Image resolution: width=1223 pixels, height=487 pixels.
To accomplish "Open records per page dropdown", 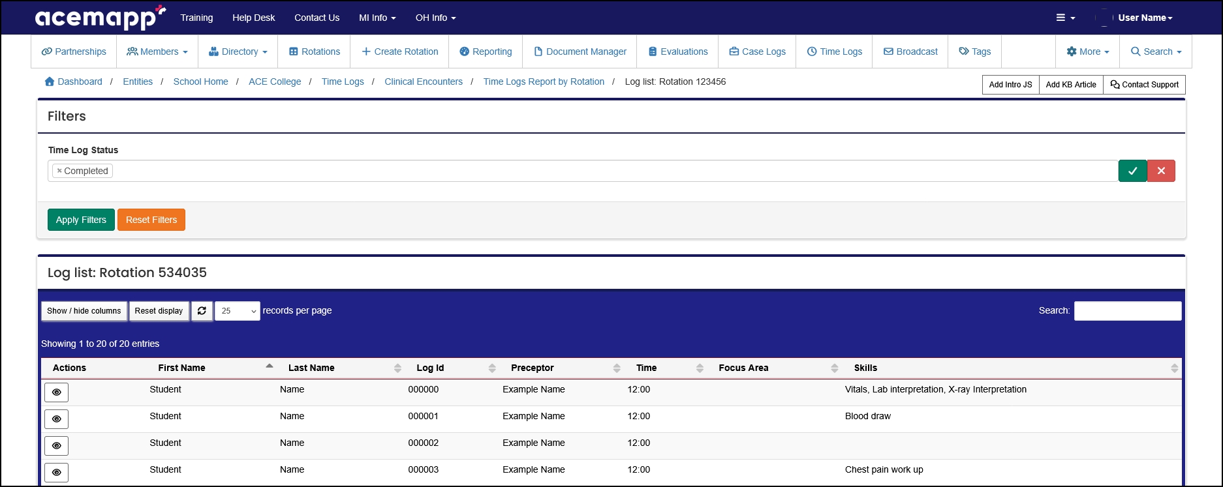I will [x=238, y=311].
